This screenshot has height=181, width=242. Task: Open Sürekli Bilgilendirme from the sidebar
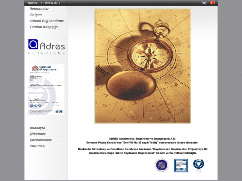pyautogui.click(x=46, y=21)
